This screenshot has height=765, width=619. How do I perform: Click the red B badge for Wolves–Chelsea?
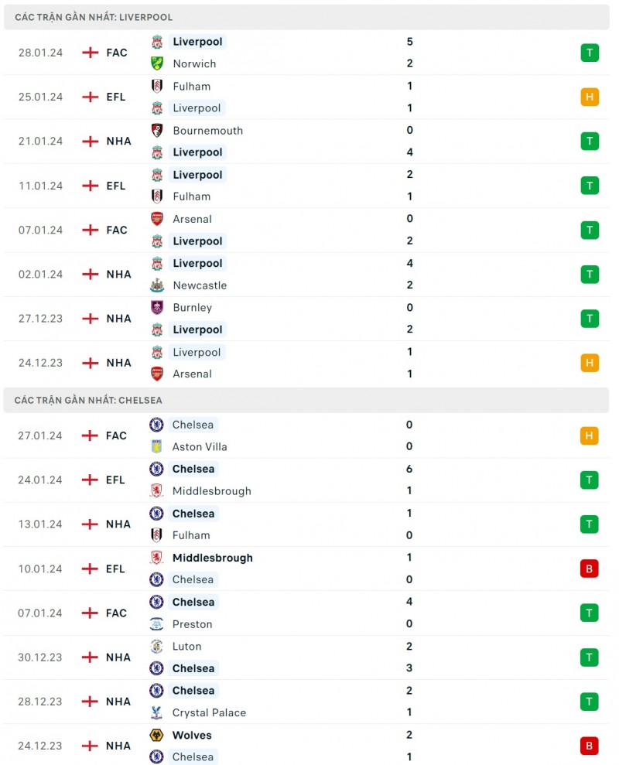tap(590, 746)
